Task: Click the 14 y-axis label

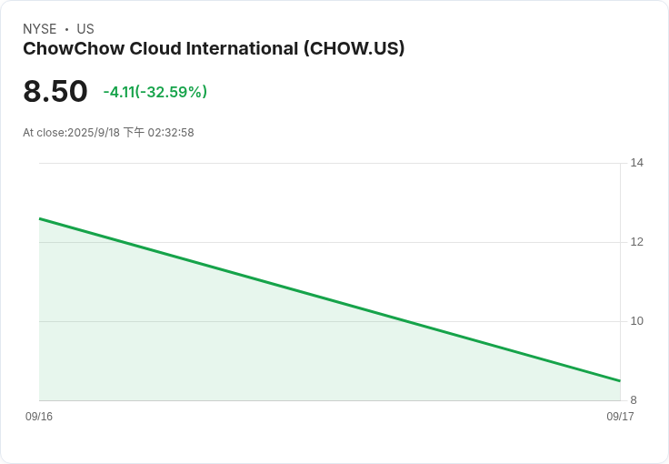Action: click(636, 163)
